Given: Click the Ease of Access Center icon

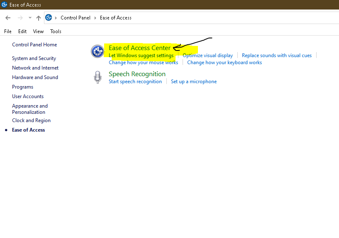Looking at the screenshot, I should [98, 51].
